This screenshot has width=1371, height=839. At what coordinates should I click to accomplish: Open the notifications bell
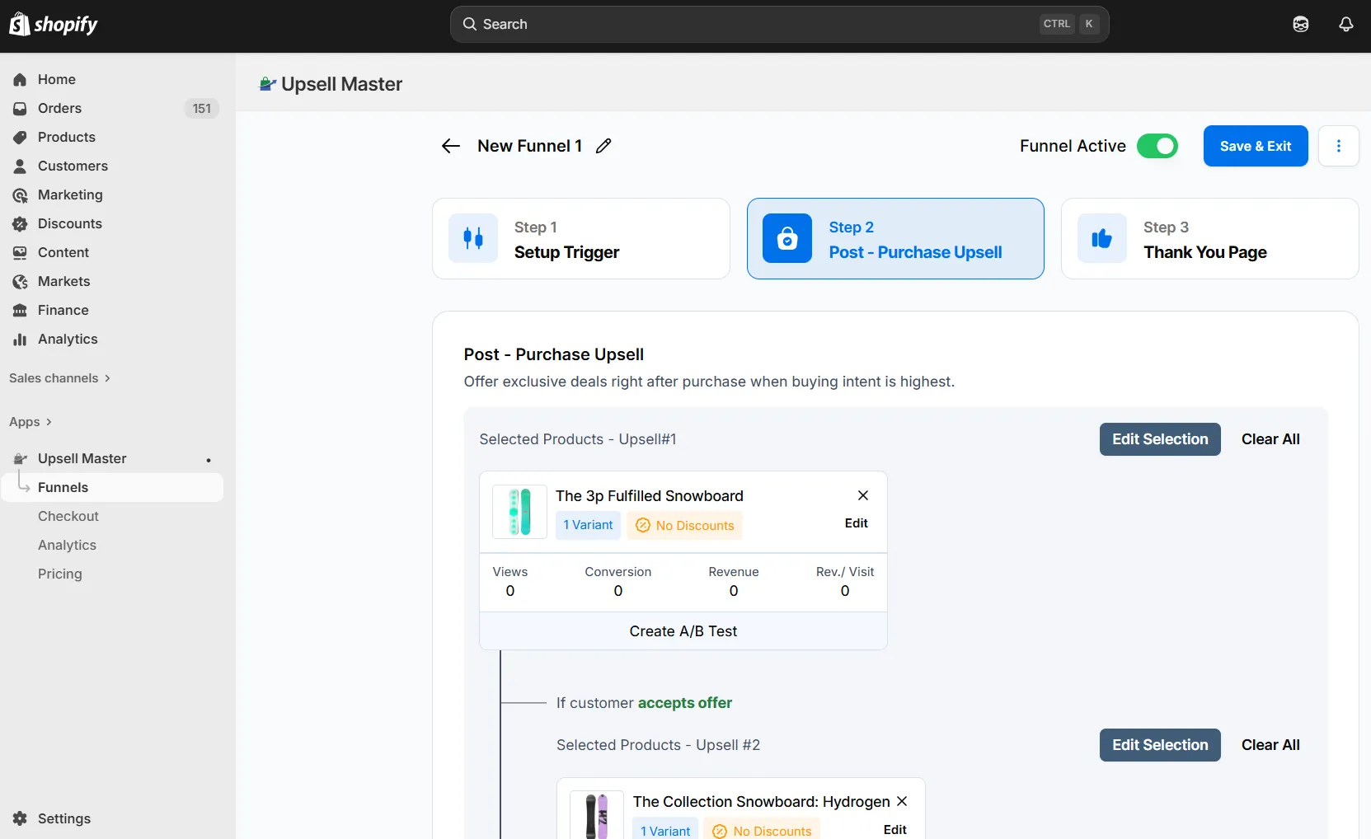1345,24
